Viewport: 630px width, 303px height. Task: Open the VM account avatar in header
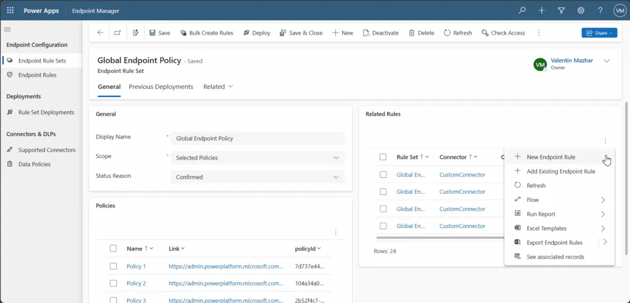coord(620,10)
